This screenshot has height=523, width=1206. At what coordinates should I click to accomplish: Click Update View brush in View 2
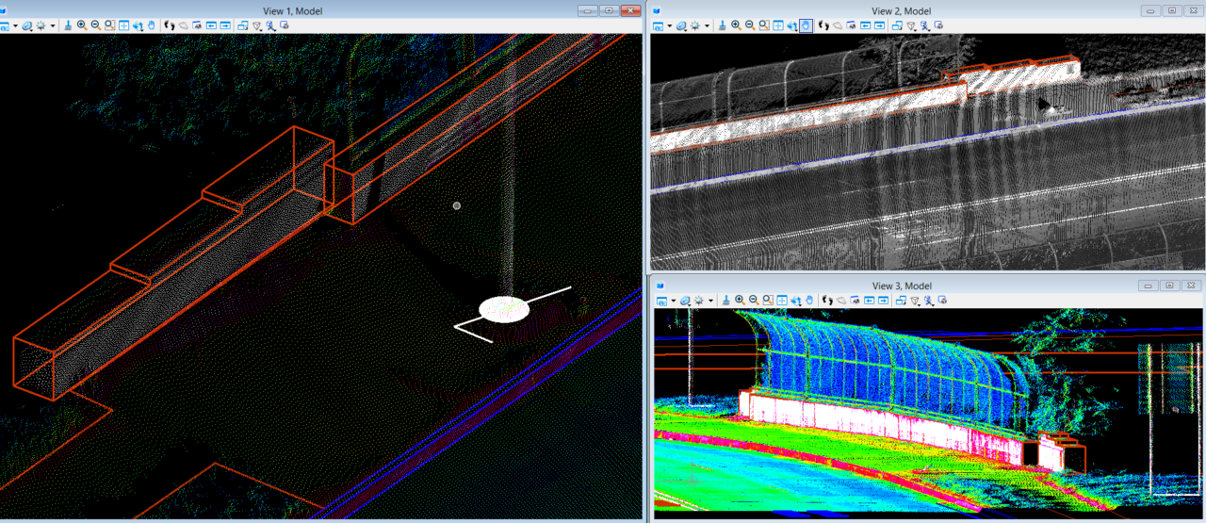tap(721, 25)
